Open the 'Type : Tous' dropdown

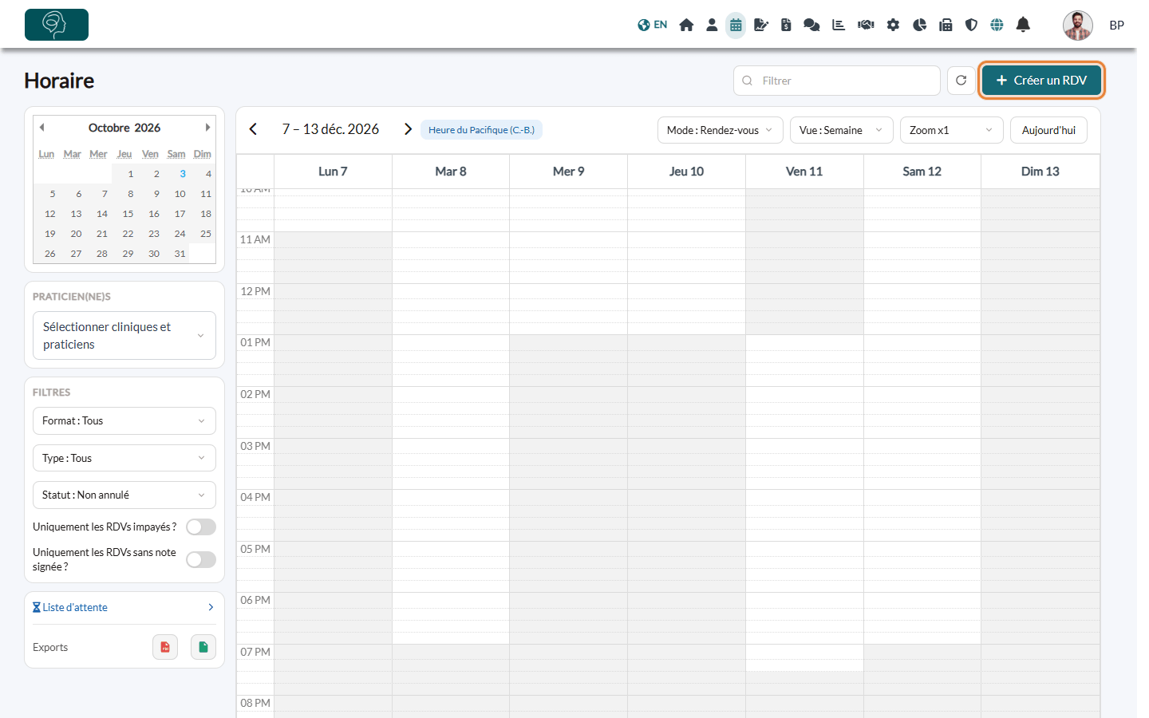coord(124,458)
